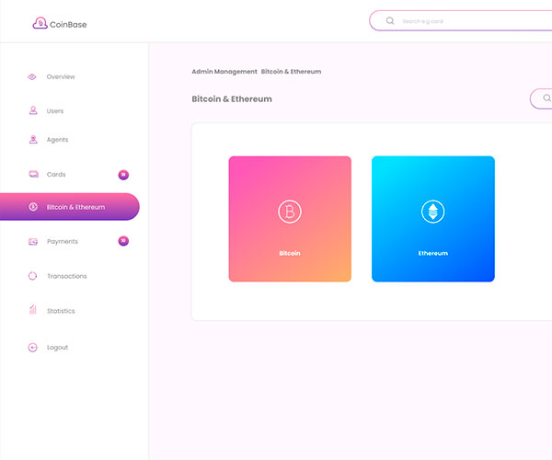The height and width of the screenshot is (460, 552).
Task: Click the coin icon in active sidebar item
Action: (x=33, y=207)
